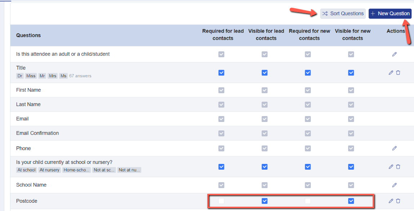Disable Required for new contacts for Title
This screenshot has width=414, height=211.
point(308,72)
